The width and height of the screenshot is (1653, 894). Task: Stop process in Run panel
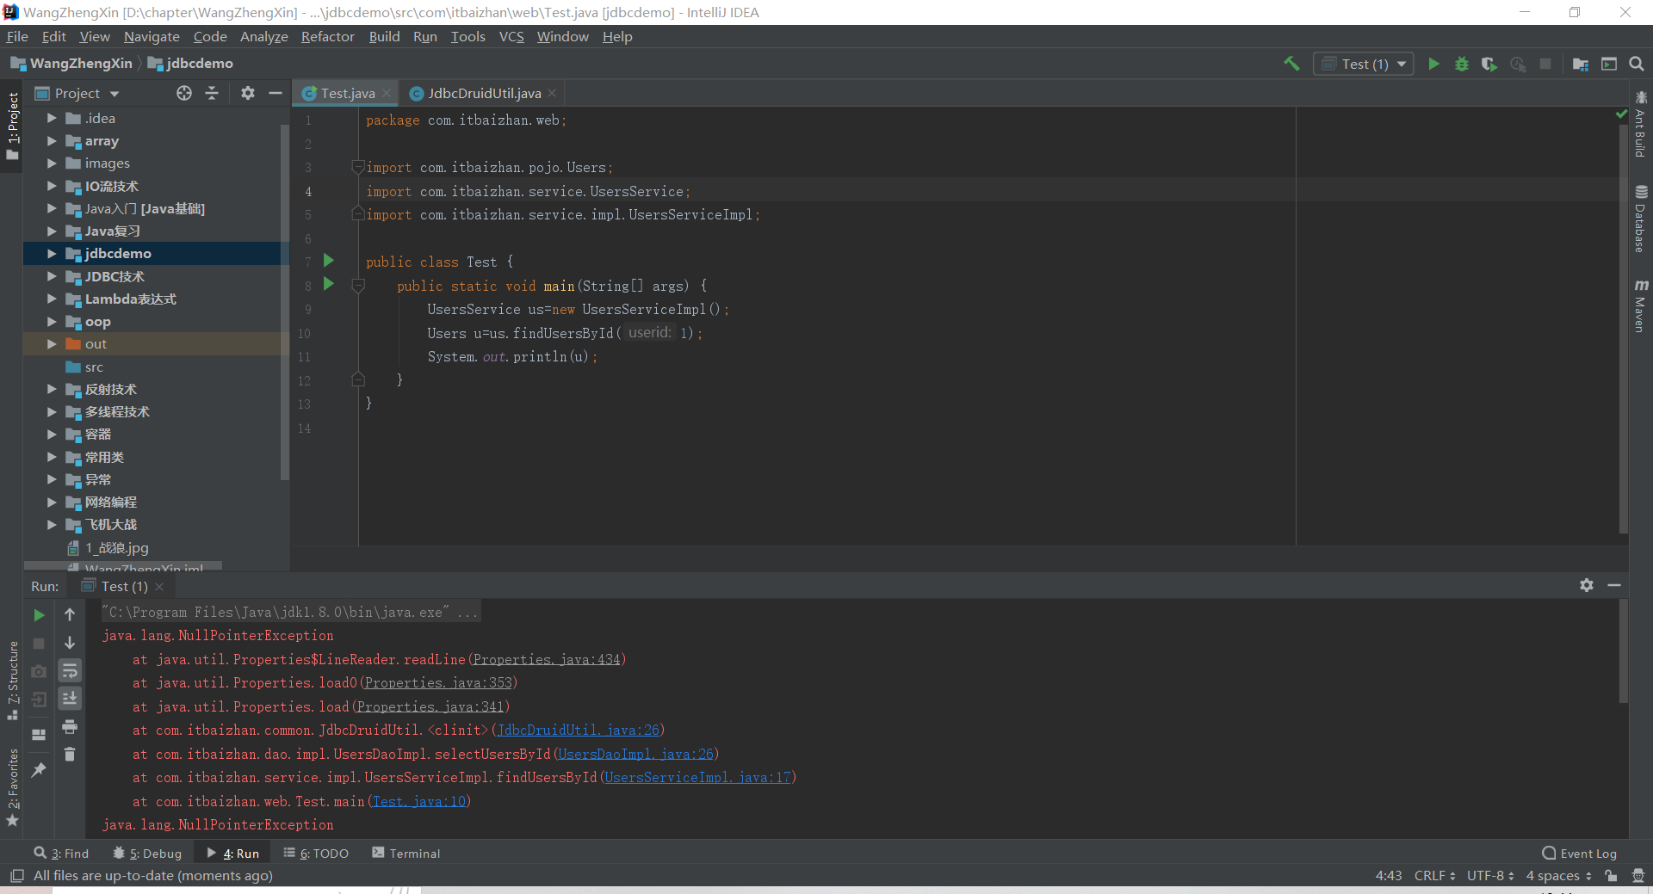click(x=39, y=644)
